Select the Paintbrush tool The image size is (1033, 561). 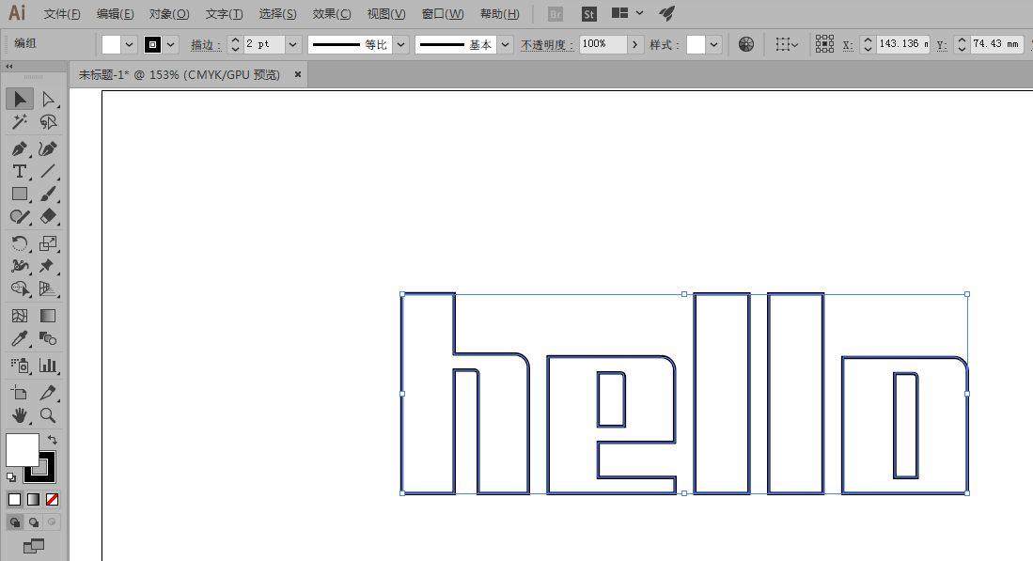pos(48,194)
